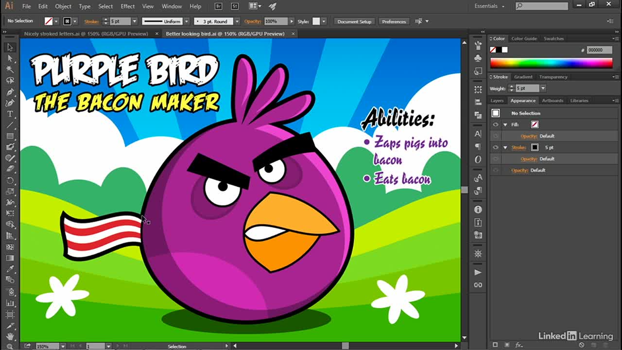Open the stroke weight dropdown in control bar
Image resolution: width=622 pixels, height=350 pixels.
click(135, 21)
